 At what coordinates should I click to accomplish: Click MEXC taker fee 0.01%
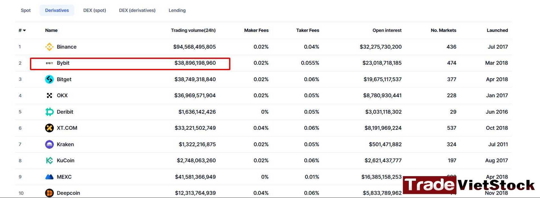pos(312,177)
